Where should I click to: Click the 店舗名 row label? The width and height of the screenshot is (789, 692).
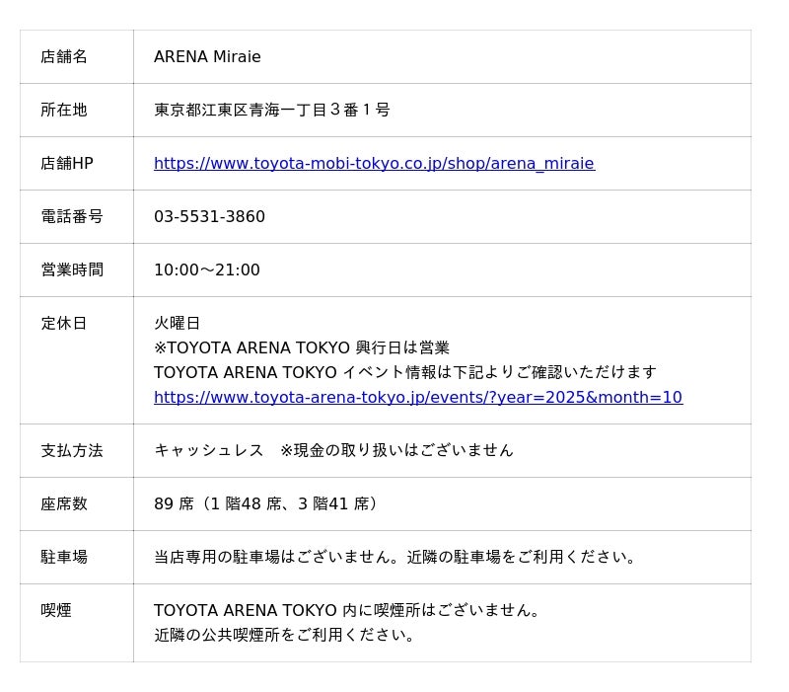(x=64, y=57)
